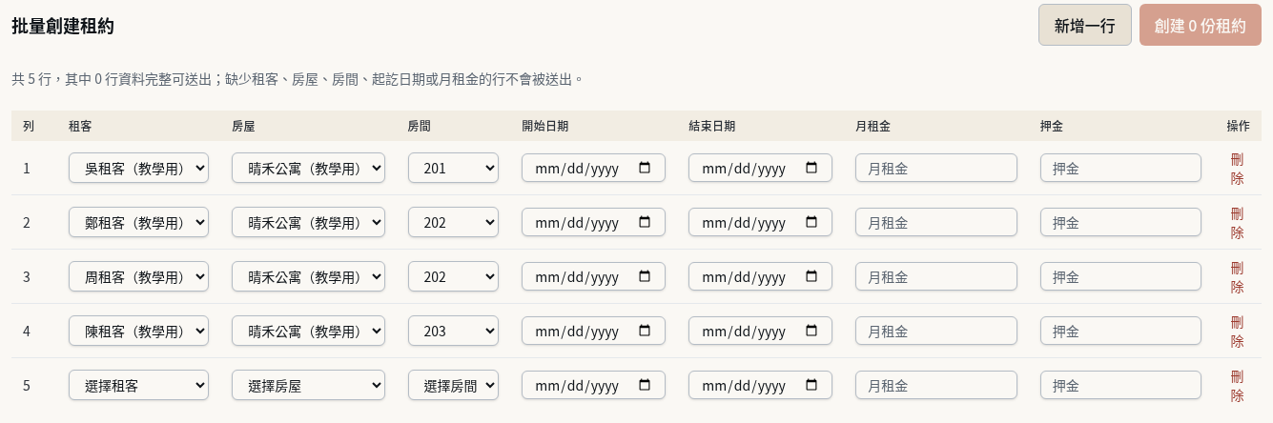Delete row 2 using 刪除 link
The height and width of the screenshot is (423, 1273).
point(1237,222)
